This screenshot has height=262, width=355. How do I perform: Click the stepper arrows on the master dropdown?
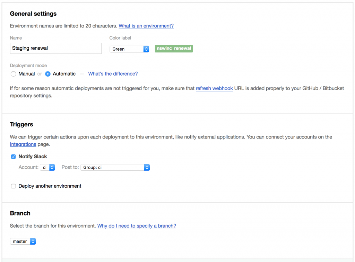pyautogui.click(x=33, y=241)
